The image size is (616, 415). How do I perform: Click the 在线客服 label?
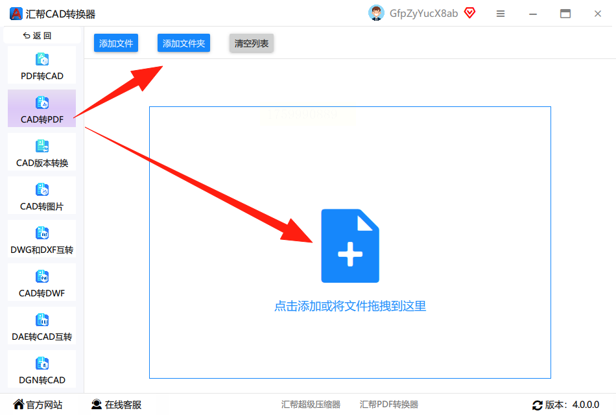click(123, 405)
